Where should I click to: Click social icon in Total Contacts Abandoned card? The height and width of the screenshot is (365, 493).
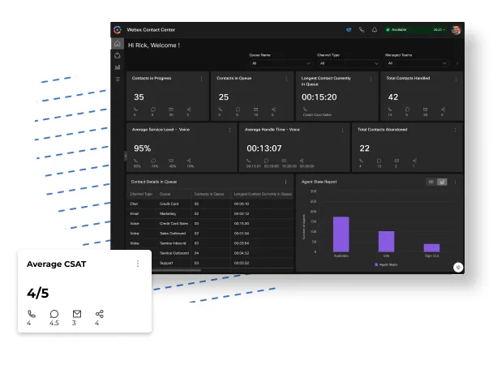[x=414, y=161]
